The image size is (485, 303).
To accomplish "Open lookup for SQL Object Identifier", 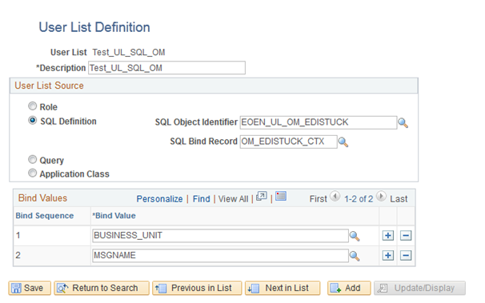I will pyautogui.click(x=403, y=123).
